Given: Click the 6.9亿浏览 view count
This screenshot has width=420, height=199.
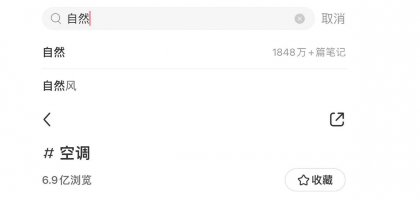Looking at the screenshot, I should [x=67, y=180].
